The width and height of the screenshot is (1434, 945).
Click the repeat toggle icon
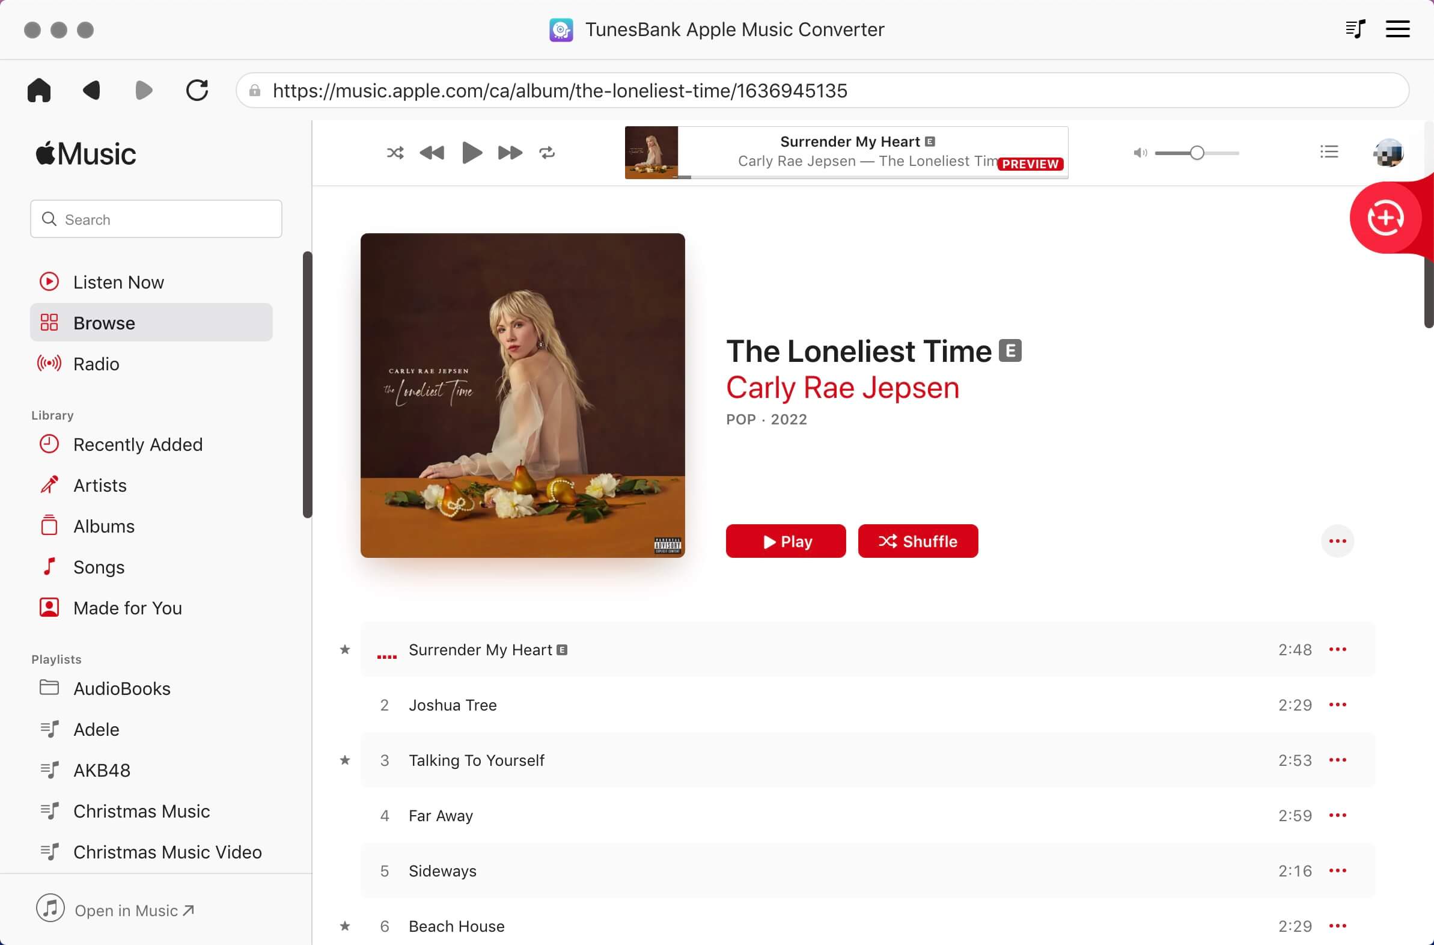pos(546,152)
